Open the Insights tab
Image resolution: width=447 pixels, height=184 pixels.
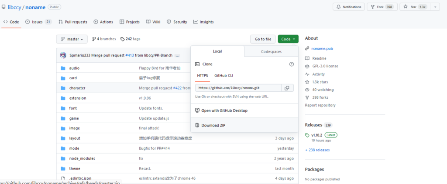click(203, 22)
